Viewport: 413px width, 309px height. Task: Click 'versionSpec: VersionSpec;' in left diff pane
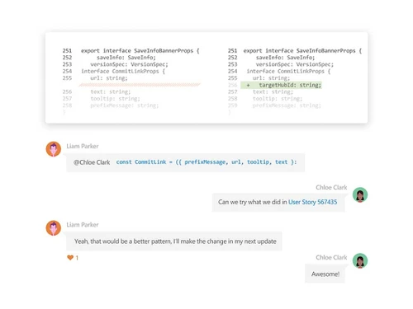coord(129,64)
